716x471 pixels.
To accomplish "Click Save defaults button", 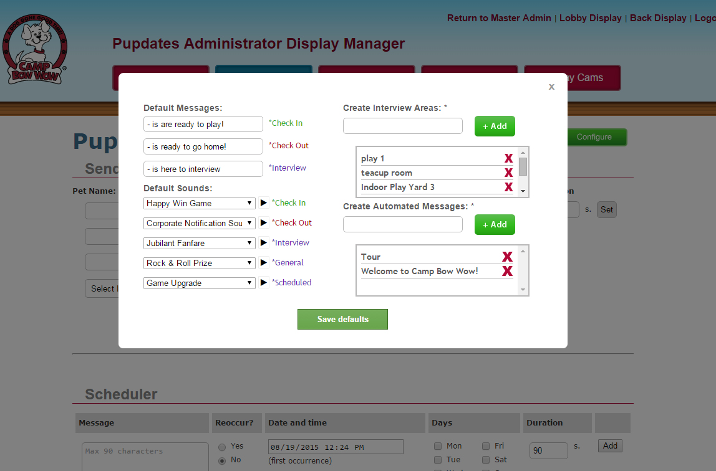I will [342, 319].
